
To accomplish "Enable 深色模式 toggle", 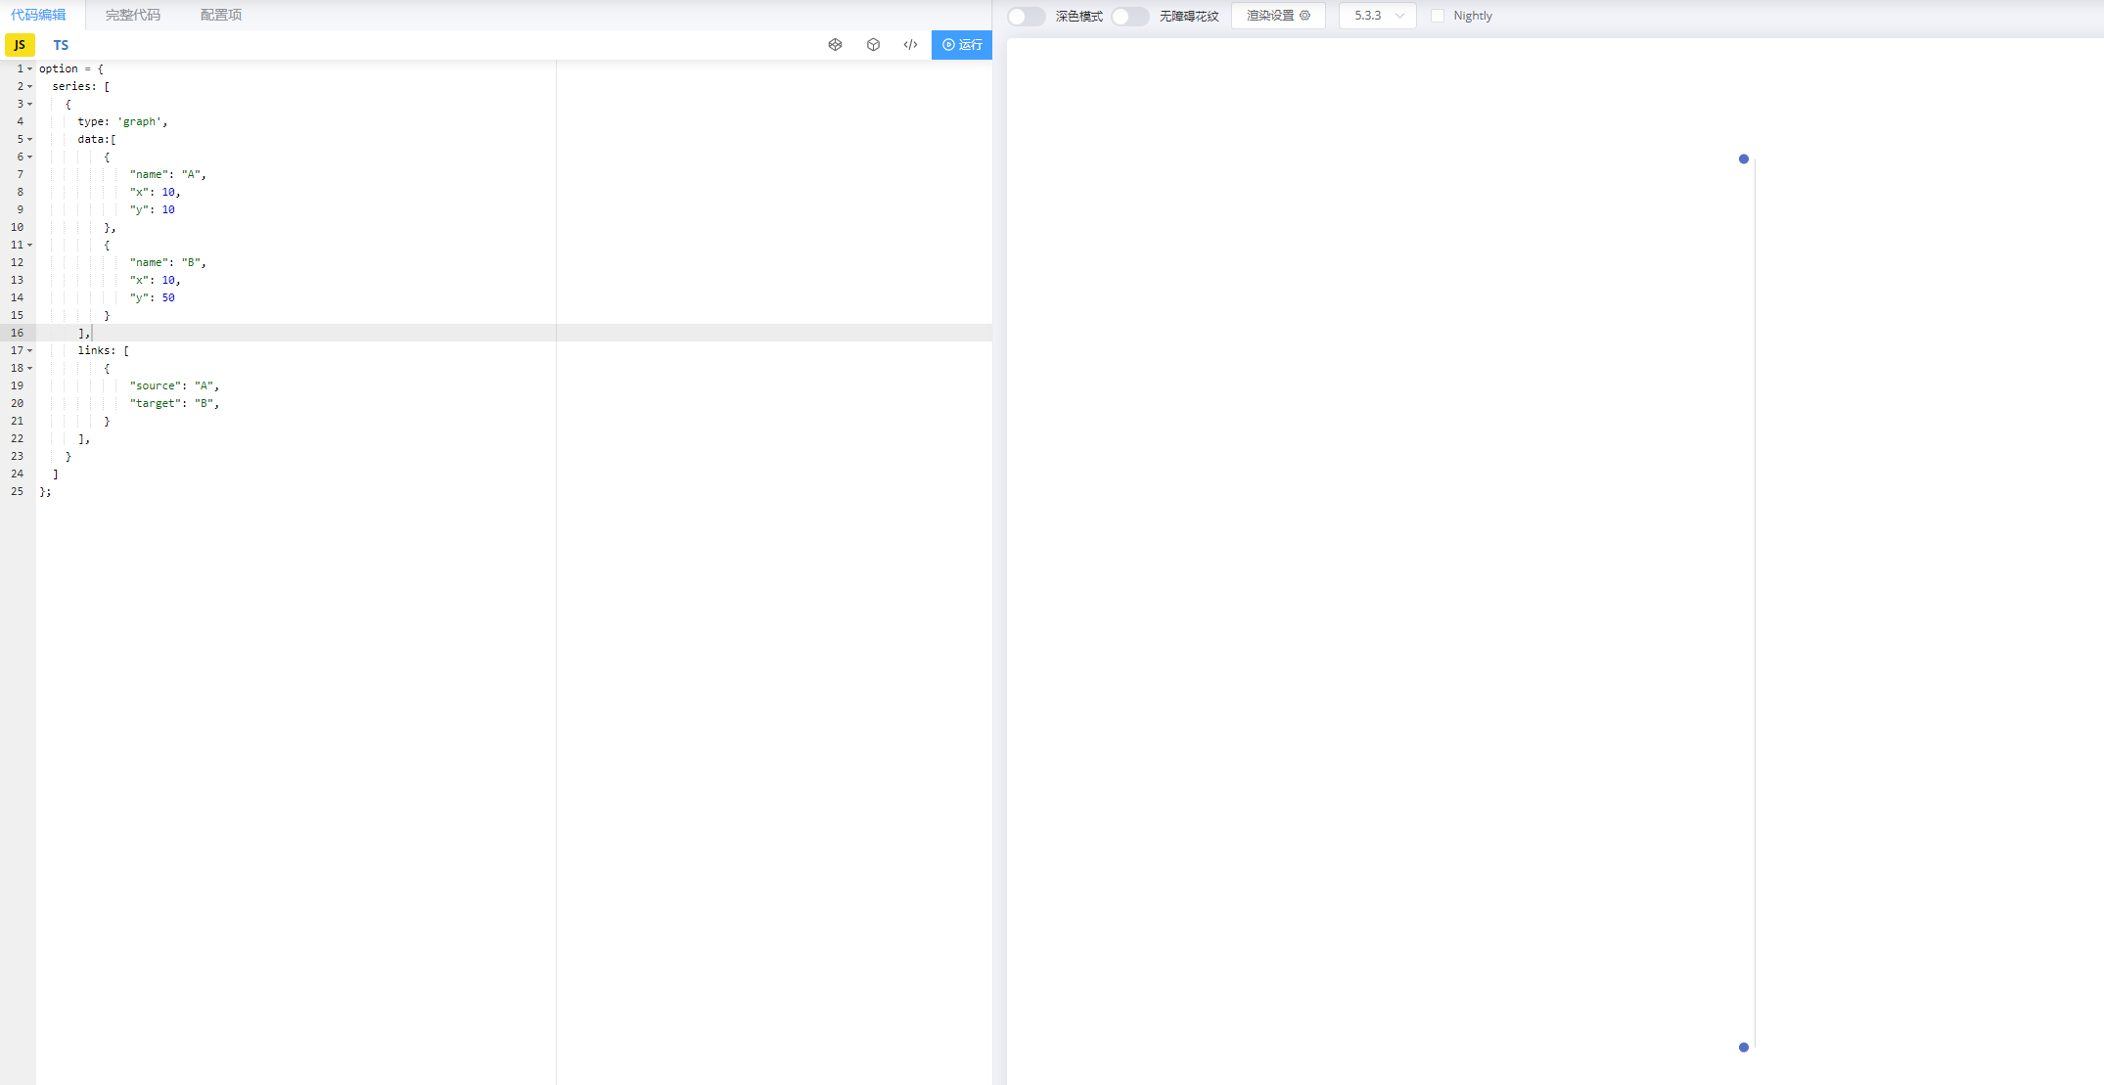I will tap(1026, 16).
